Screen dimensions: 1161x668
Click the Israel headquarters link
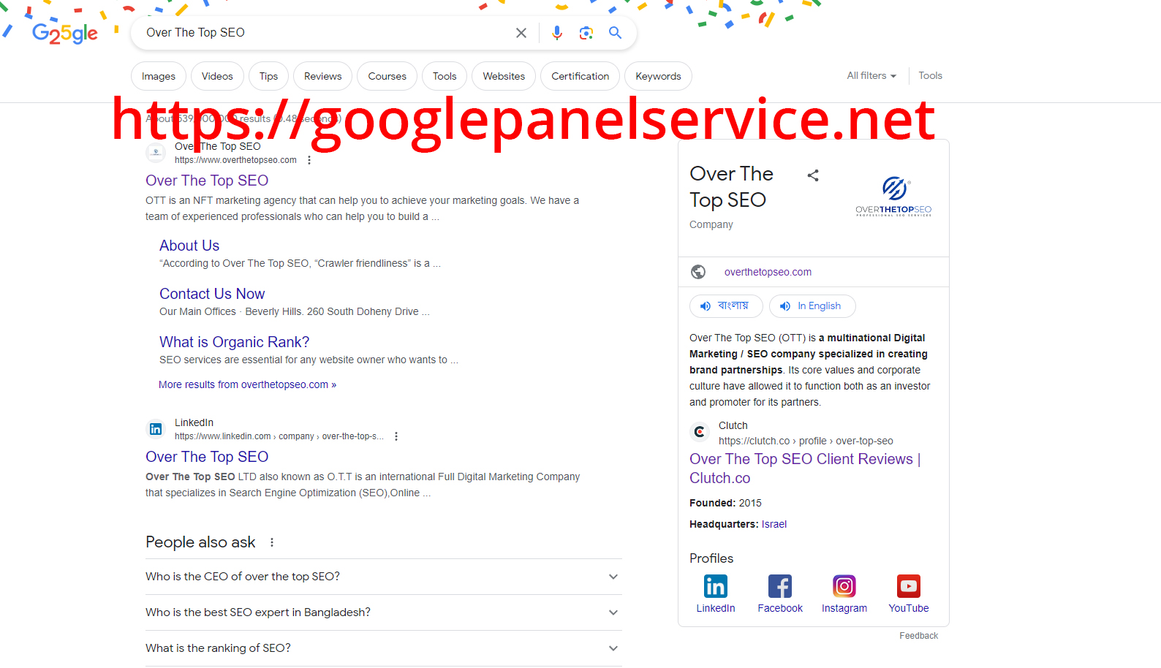[x=774, y=524]
